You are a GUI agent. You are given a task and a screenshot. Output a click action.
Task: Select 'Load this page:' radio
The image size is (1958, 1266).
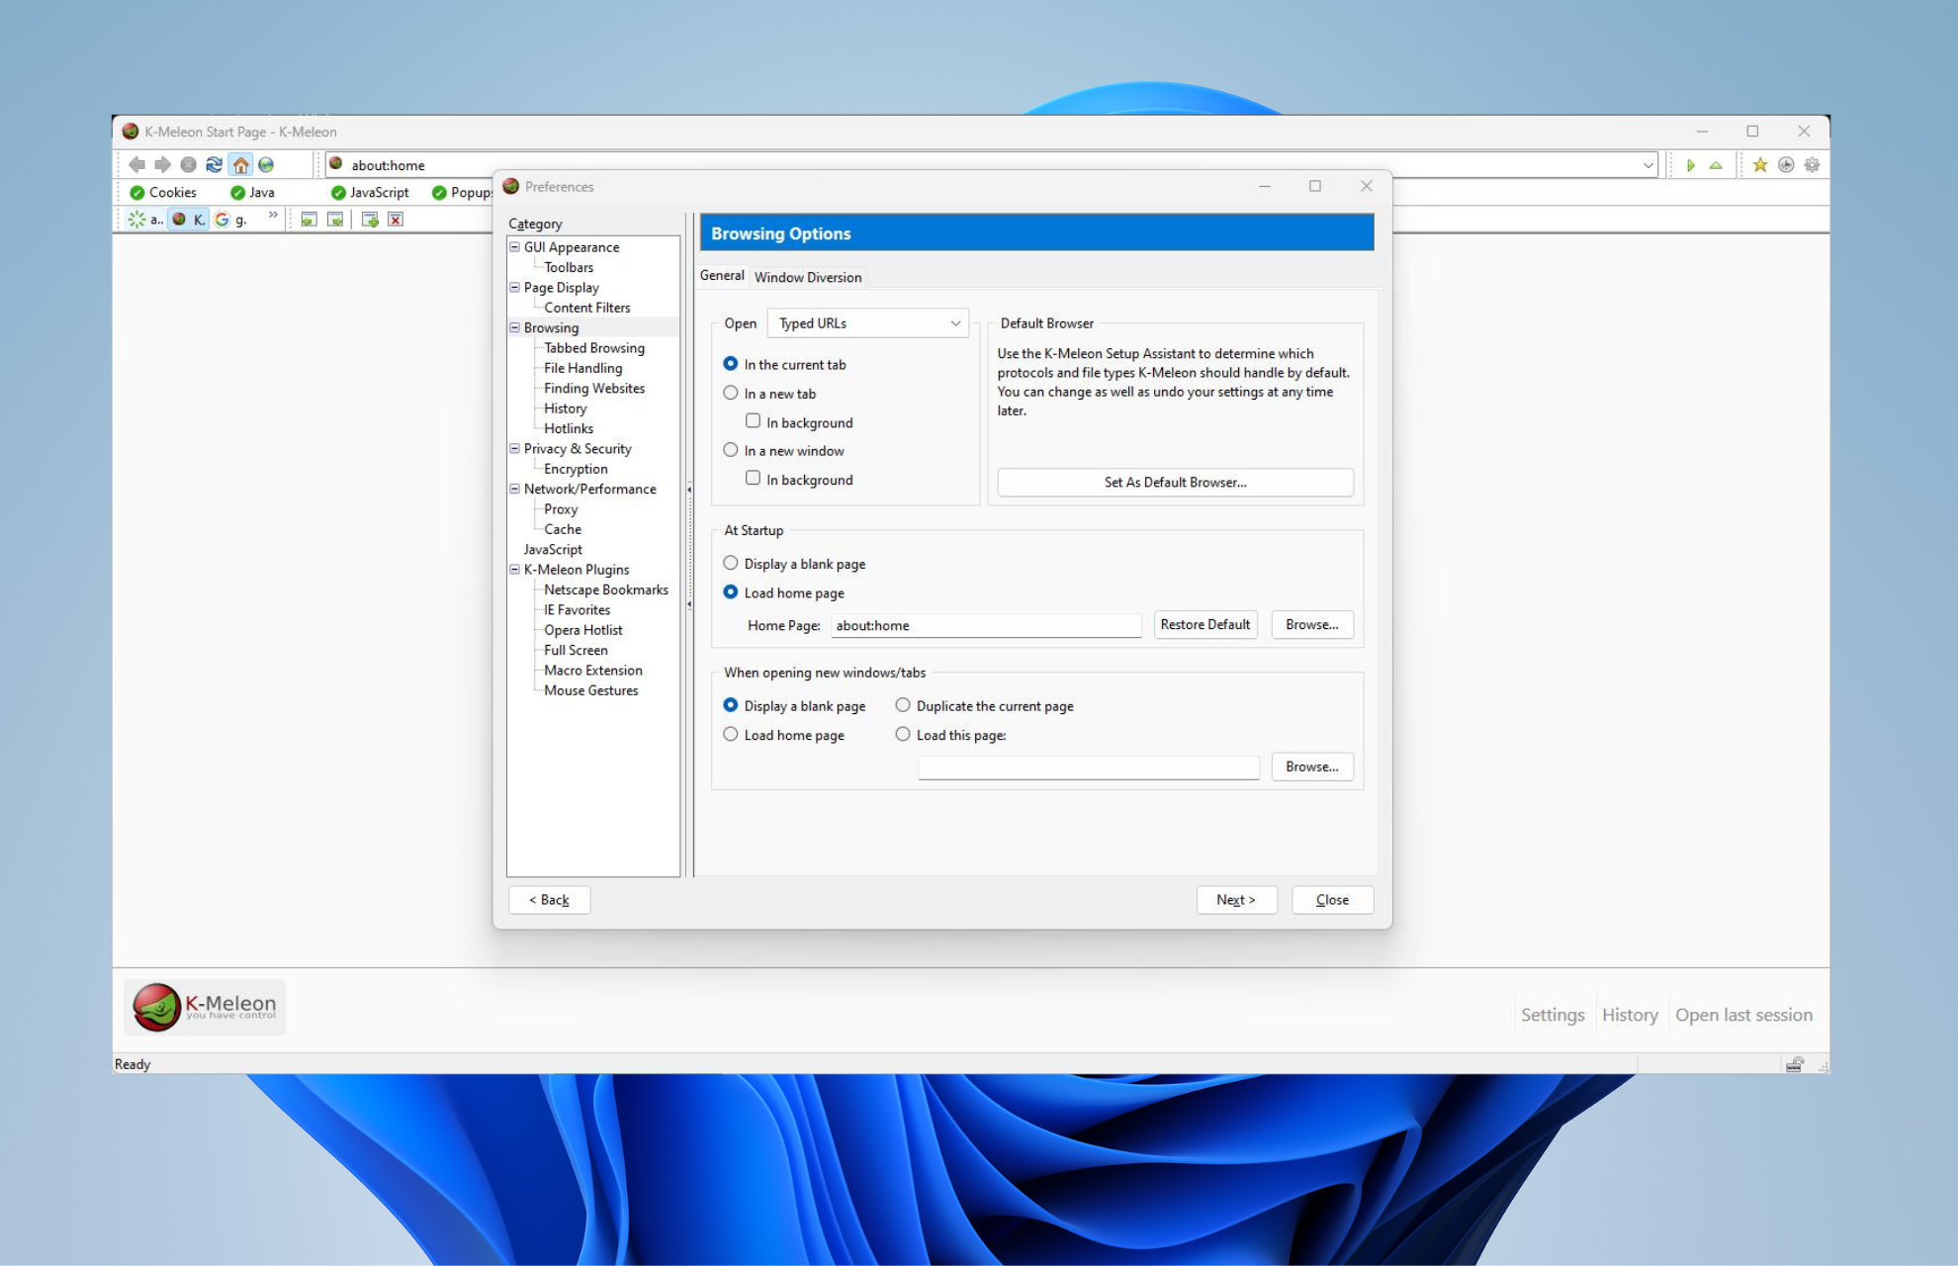click(903, 734)
